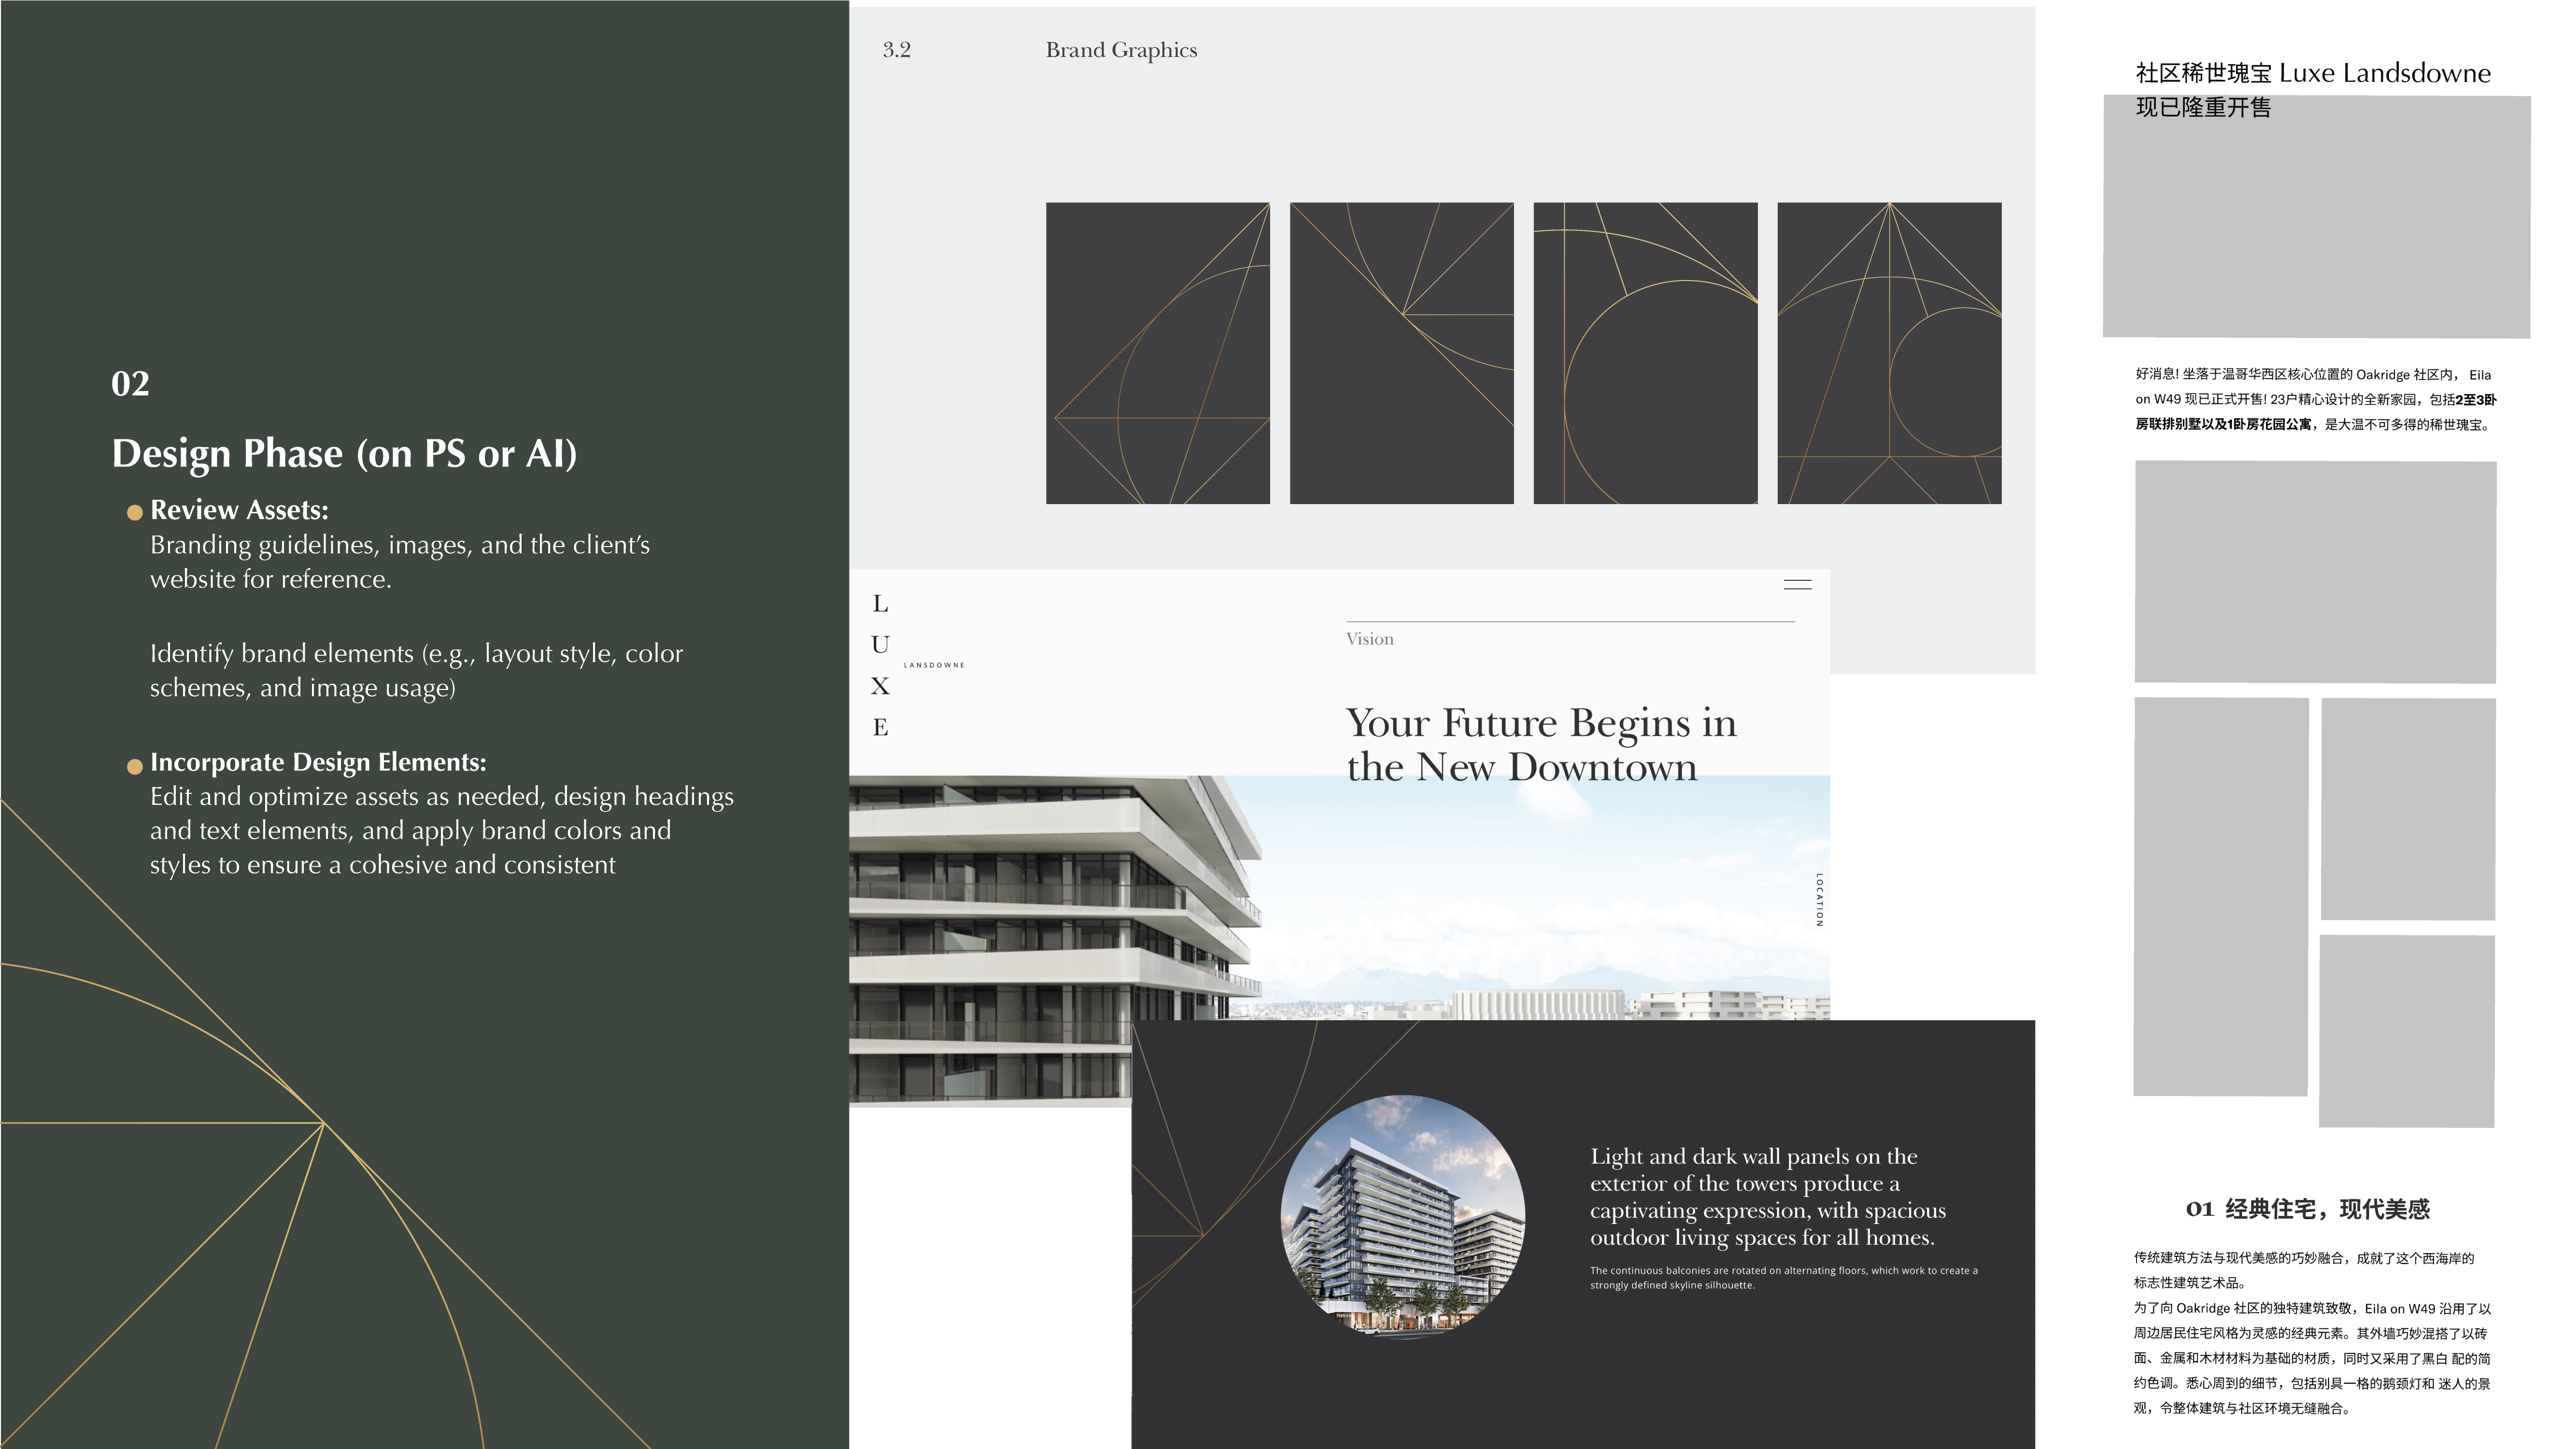This screenshot has height=1449, width=2576.
Task: Click the 'Incorporate Design Elements:' bullet heading
Action: pyautogui.click(x=318, y=762)
